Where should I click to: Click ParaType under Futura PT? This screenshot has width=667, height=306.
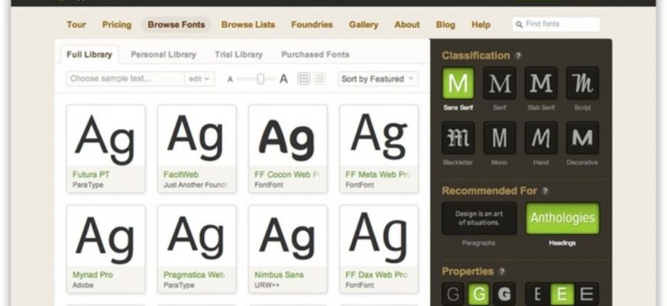(87, 185)
